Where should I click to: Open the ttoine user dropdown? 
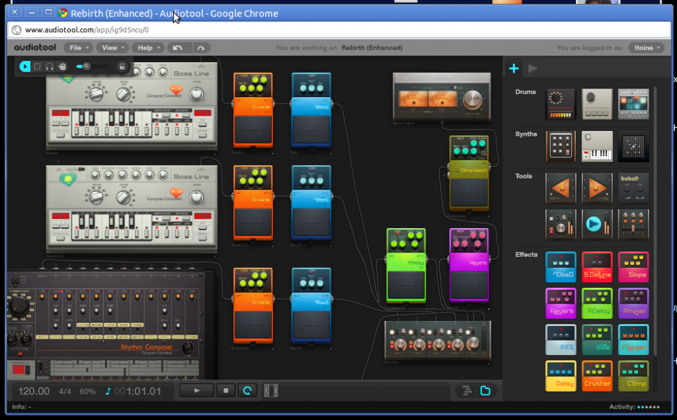(647, 48)
